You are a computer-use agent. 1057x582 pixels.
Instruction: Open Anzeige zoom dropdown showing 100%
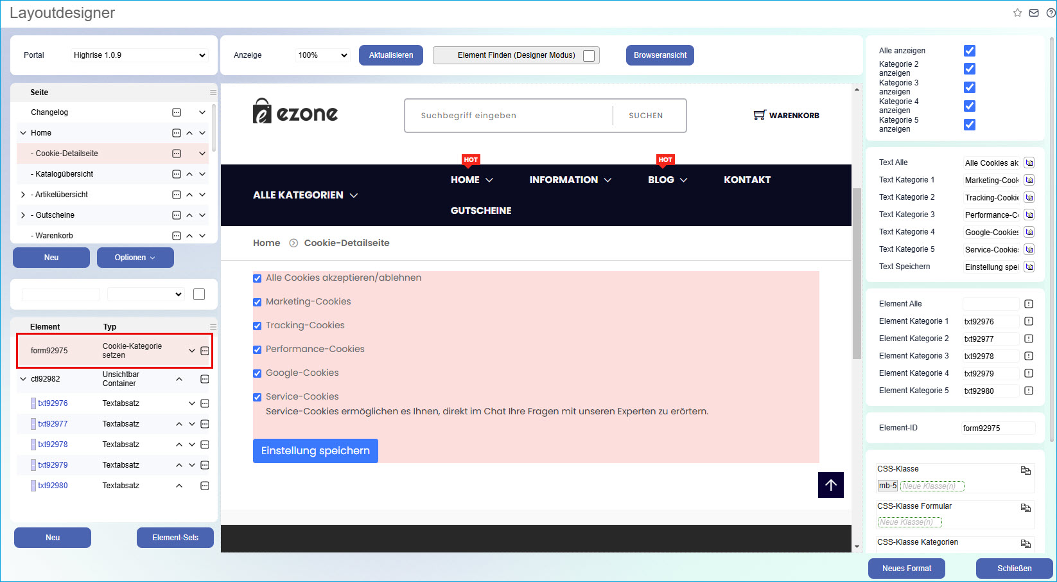pos(322,55)
